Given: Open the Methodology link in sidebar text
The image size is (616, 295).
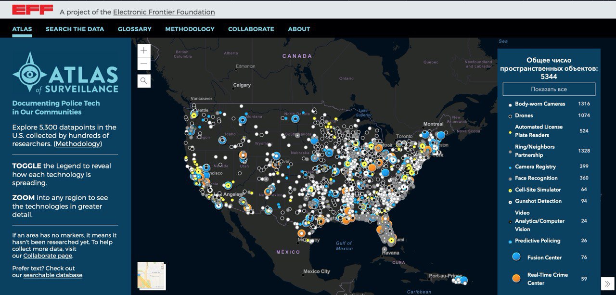Looking at the screenshot, I should 78,144.
